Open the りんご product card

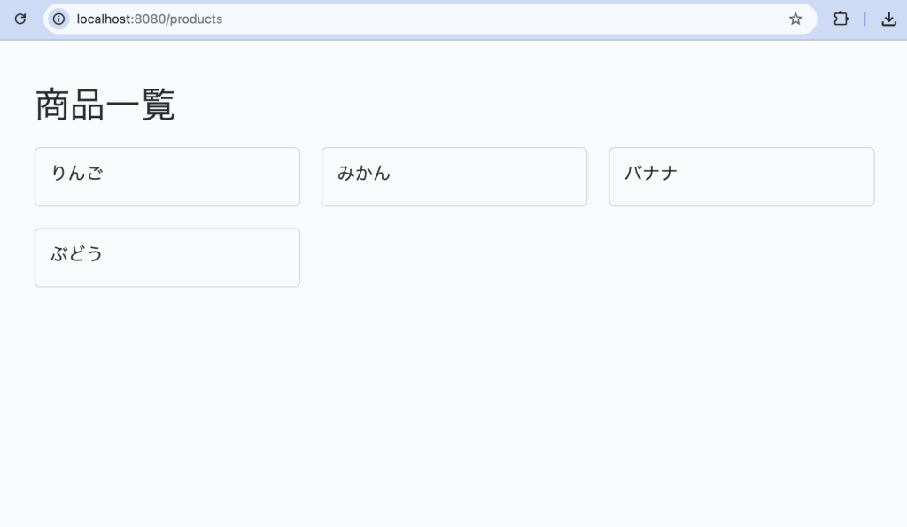pyautogui.click(x=167, y=176)
